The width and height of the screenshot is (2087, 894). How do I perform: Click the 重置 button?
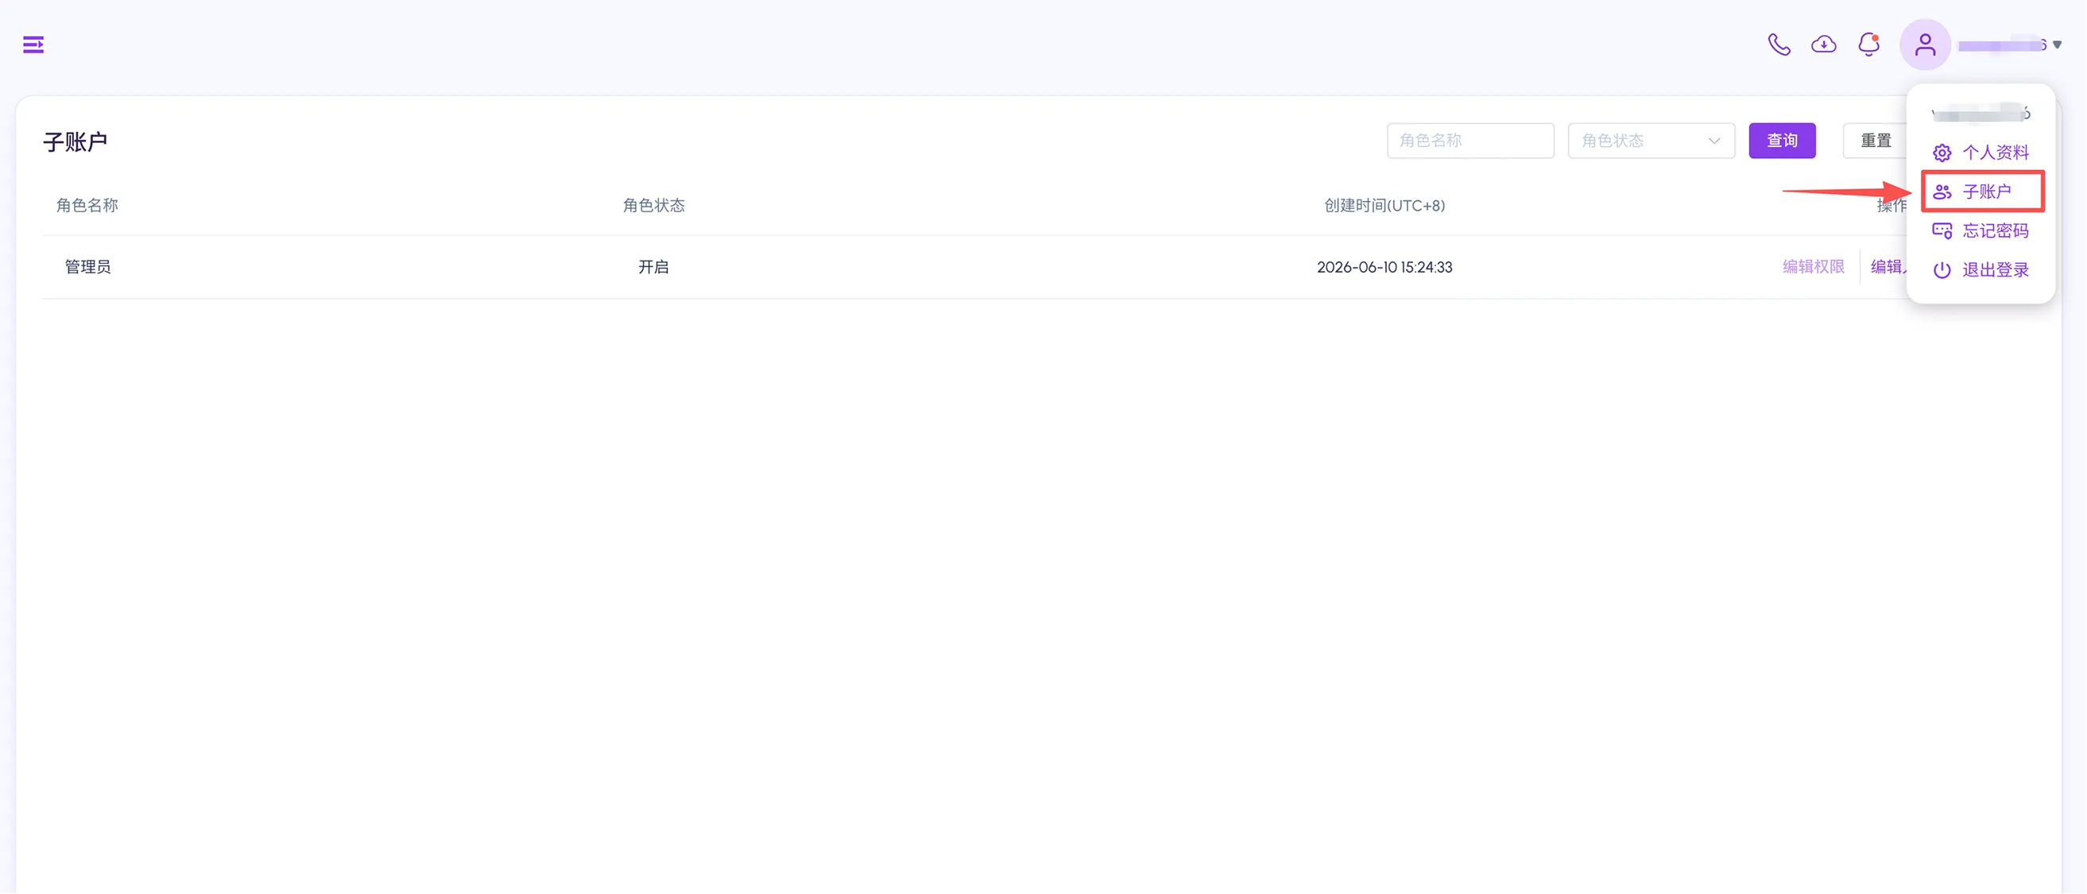pos(1875,141)
